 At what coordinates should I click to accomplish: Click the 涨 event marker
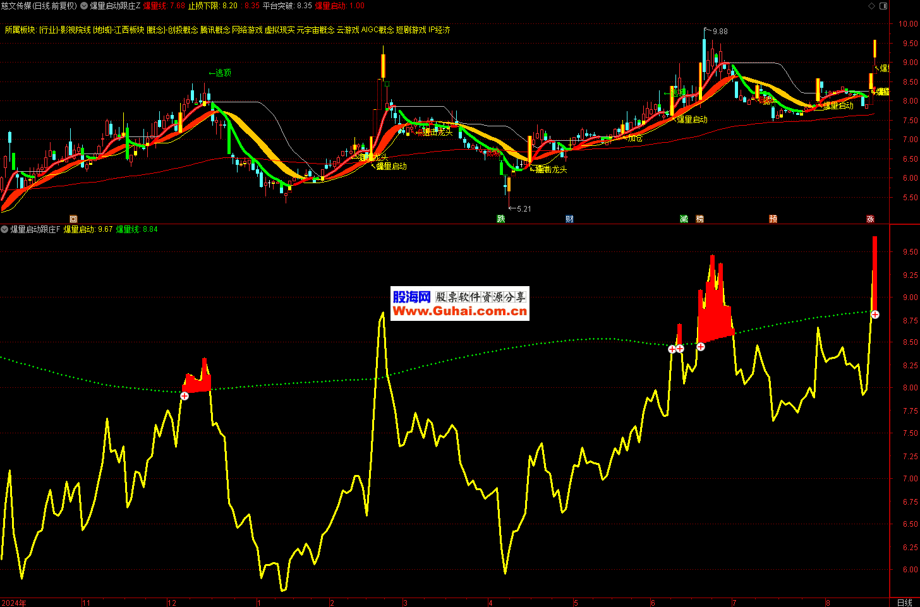(870, 219)
